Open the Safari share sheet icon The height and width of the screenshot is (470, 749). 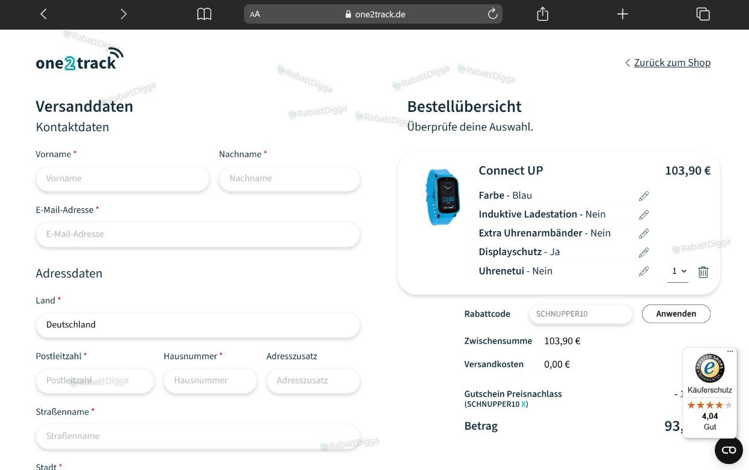coord(542,14)
